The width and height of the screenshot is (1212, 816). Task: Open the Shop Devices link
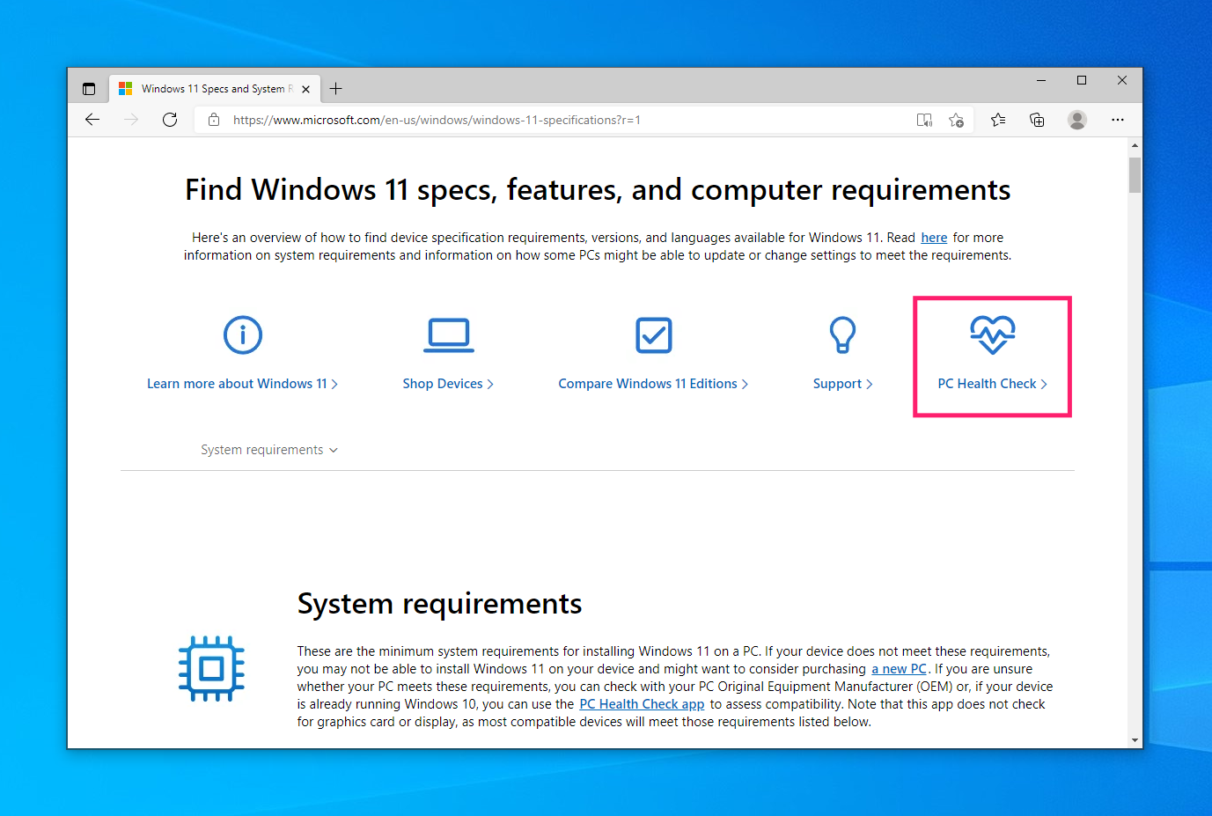pos(448,384)
